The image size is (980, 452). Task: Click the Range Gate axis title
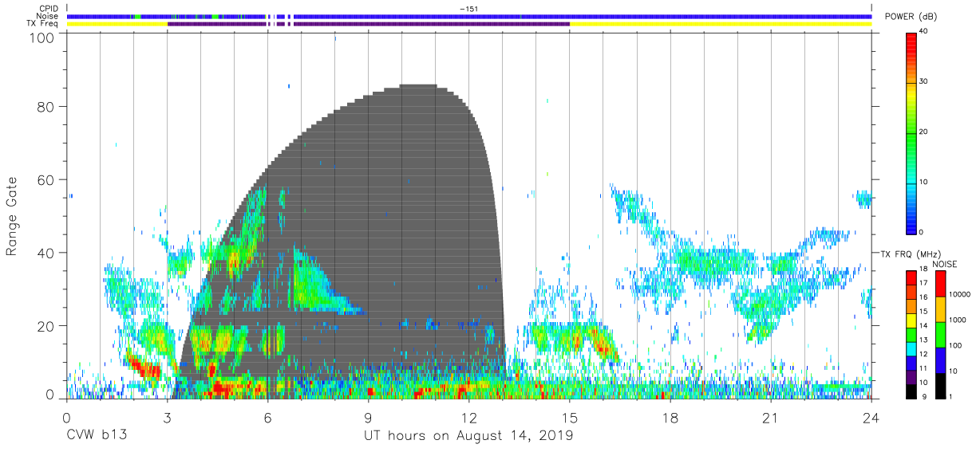[x=12, y=217]
